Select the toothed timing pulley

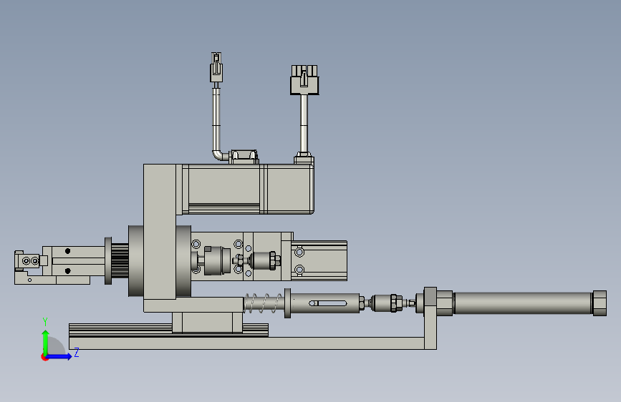[120, 260]
